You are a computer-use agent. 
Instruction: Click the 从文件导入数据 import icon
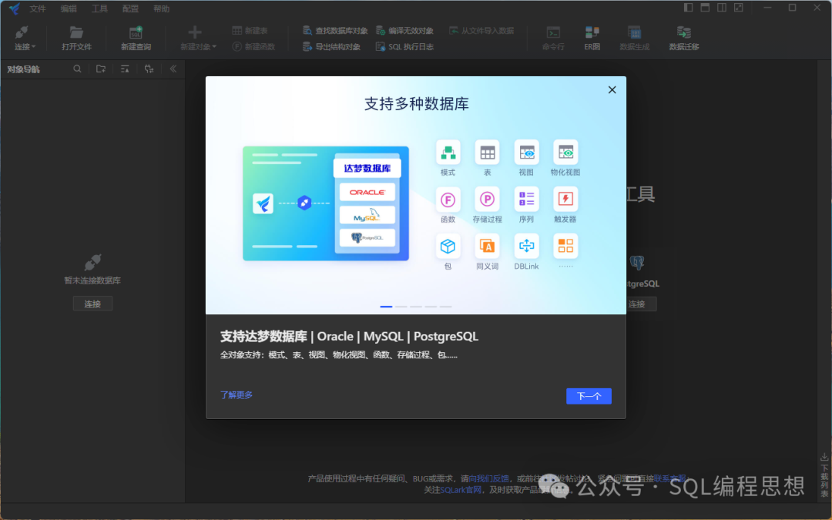pyautogui.click(x=481, y=31)
